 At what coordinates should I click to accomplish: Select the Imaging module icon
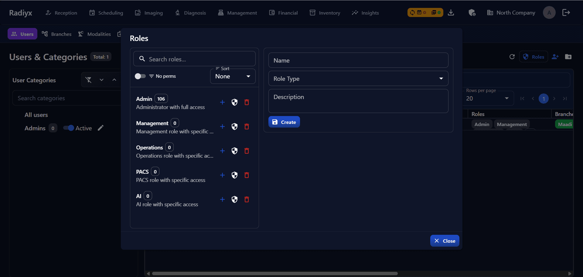click(x=138, y=12)
